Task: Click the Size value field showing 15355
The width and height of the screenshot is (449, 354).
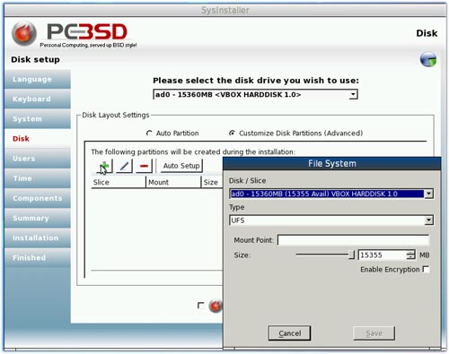Action: 383,255
